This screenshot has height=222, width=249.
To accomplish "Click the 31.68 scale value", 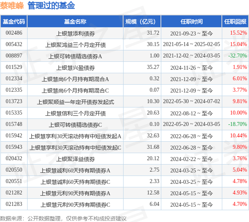I will pyautogui.click(x=153, y=147).
